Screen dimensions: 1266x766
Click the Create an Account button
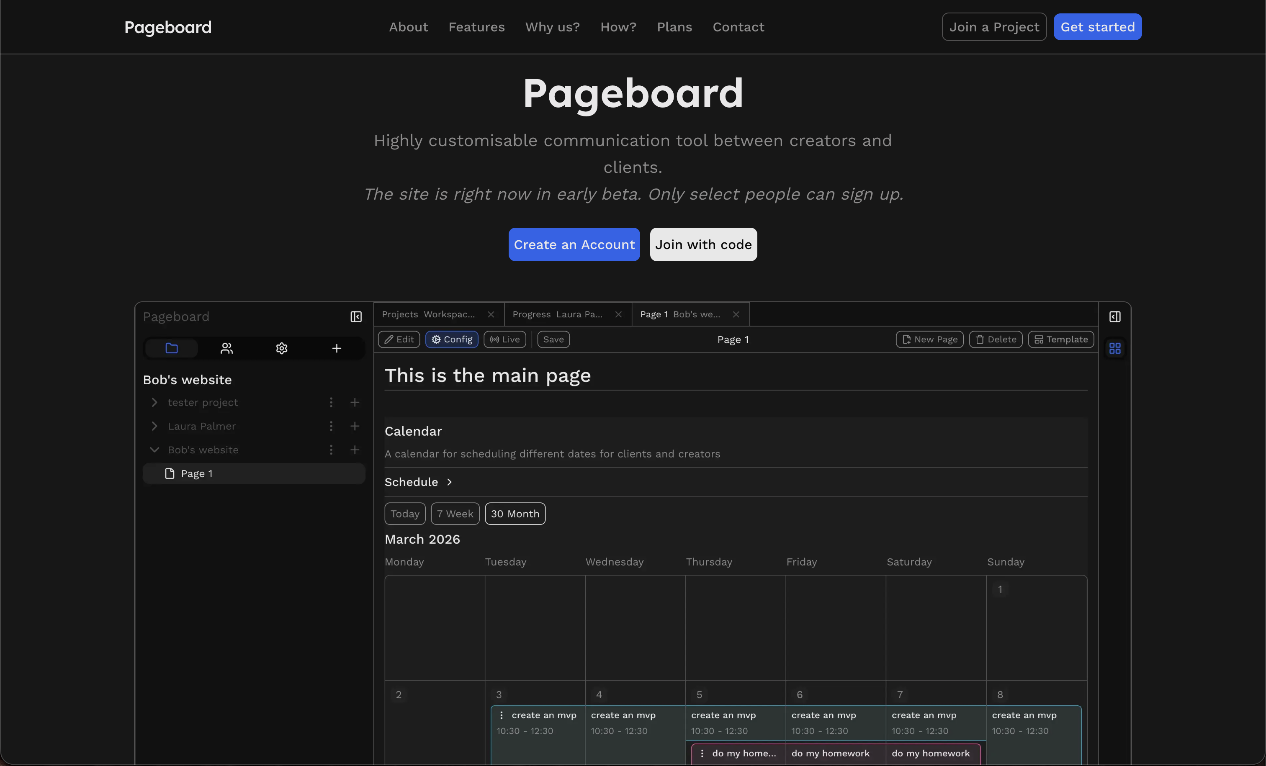click(574, 244)
